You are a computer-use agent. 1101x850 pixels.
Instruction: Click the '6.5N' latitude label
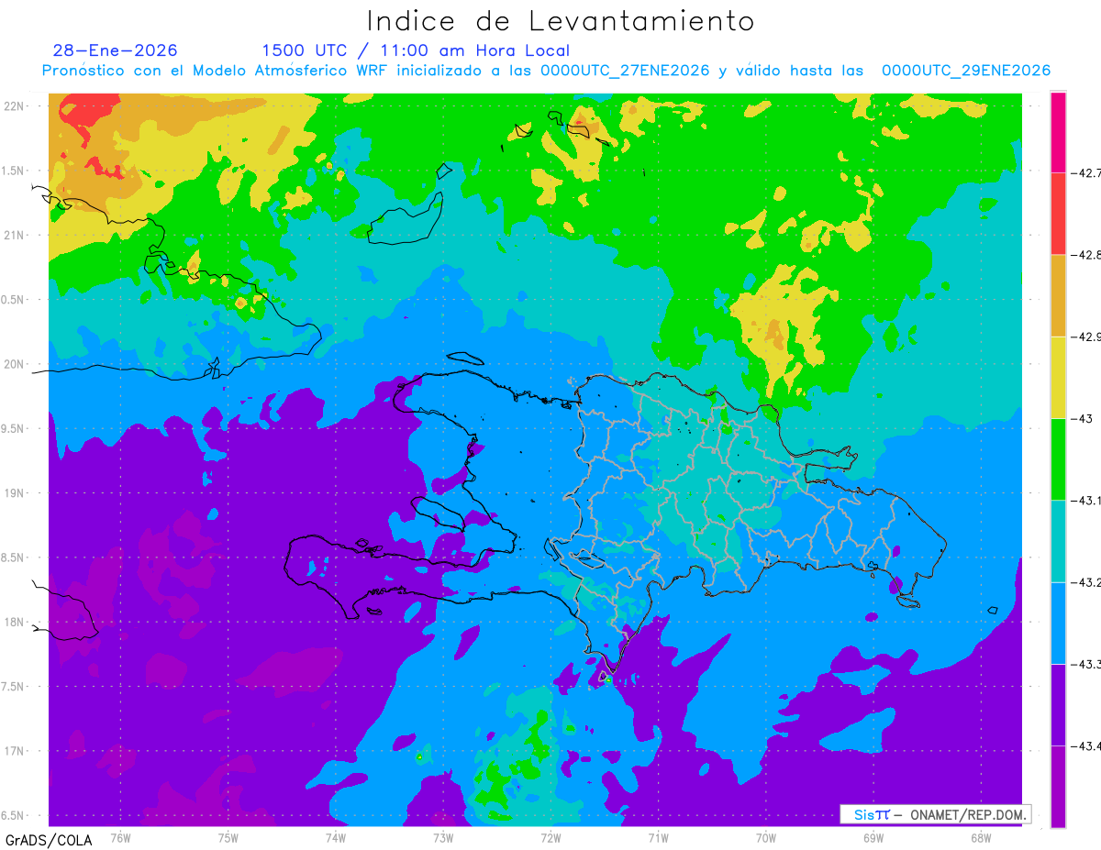tap(14, 815)
